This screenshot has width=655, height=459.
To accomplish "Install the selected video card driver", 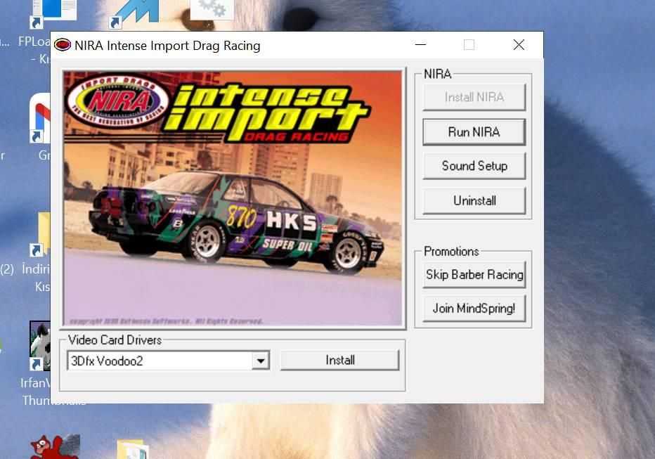I will coord(339,360).
